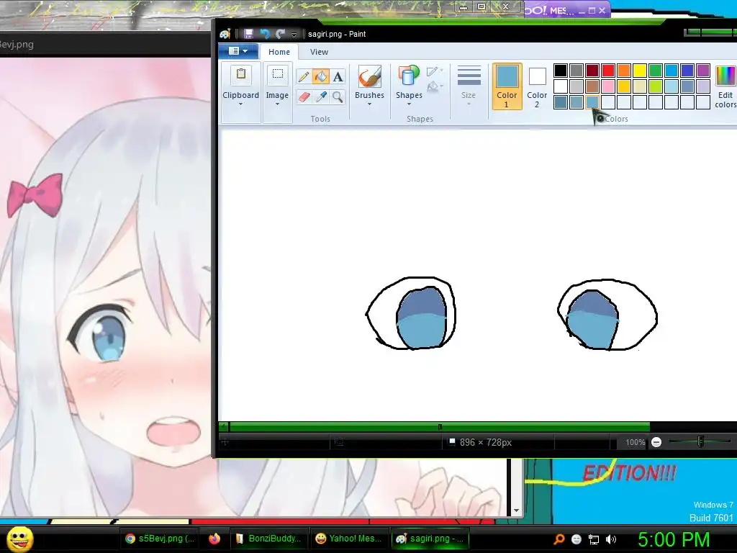This screenshot has height=553, width=737.
Task: Click the volume speaker tray icon
Action: click(x=611, y=539)
